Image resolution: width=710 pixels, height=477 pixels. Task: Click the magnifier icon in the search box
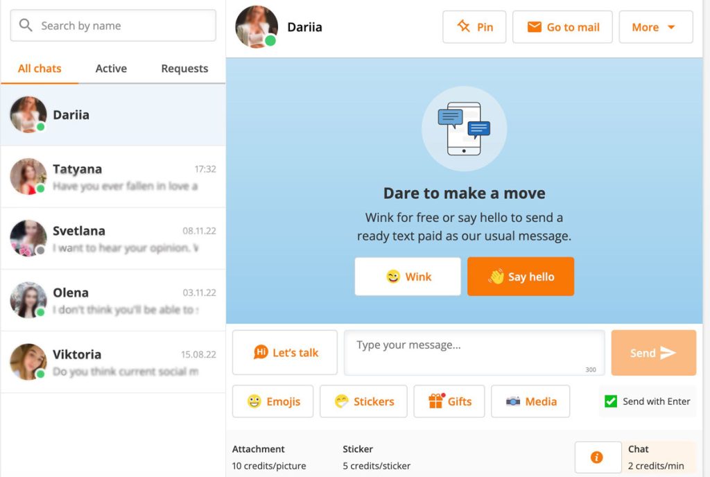[26, 26]
